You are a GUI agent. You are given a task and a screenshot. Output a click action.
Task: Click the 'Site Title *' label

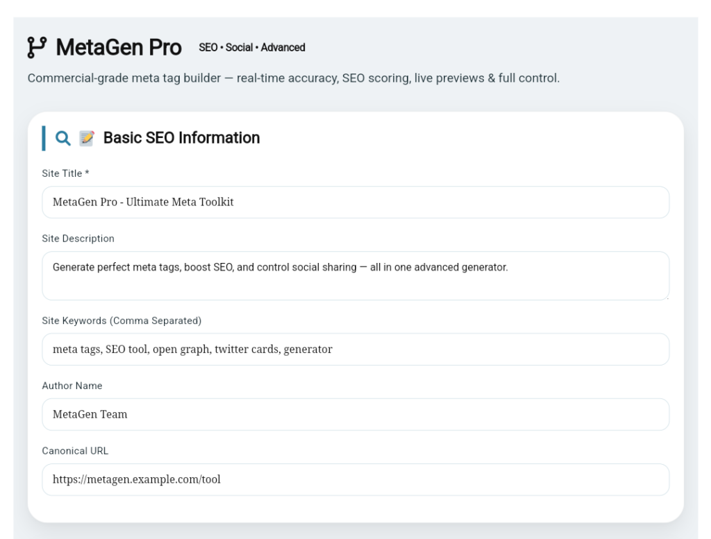pyautogui.click(x=65, y=173)
